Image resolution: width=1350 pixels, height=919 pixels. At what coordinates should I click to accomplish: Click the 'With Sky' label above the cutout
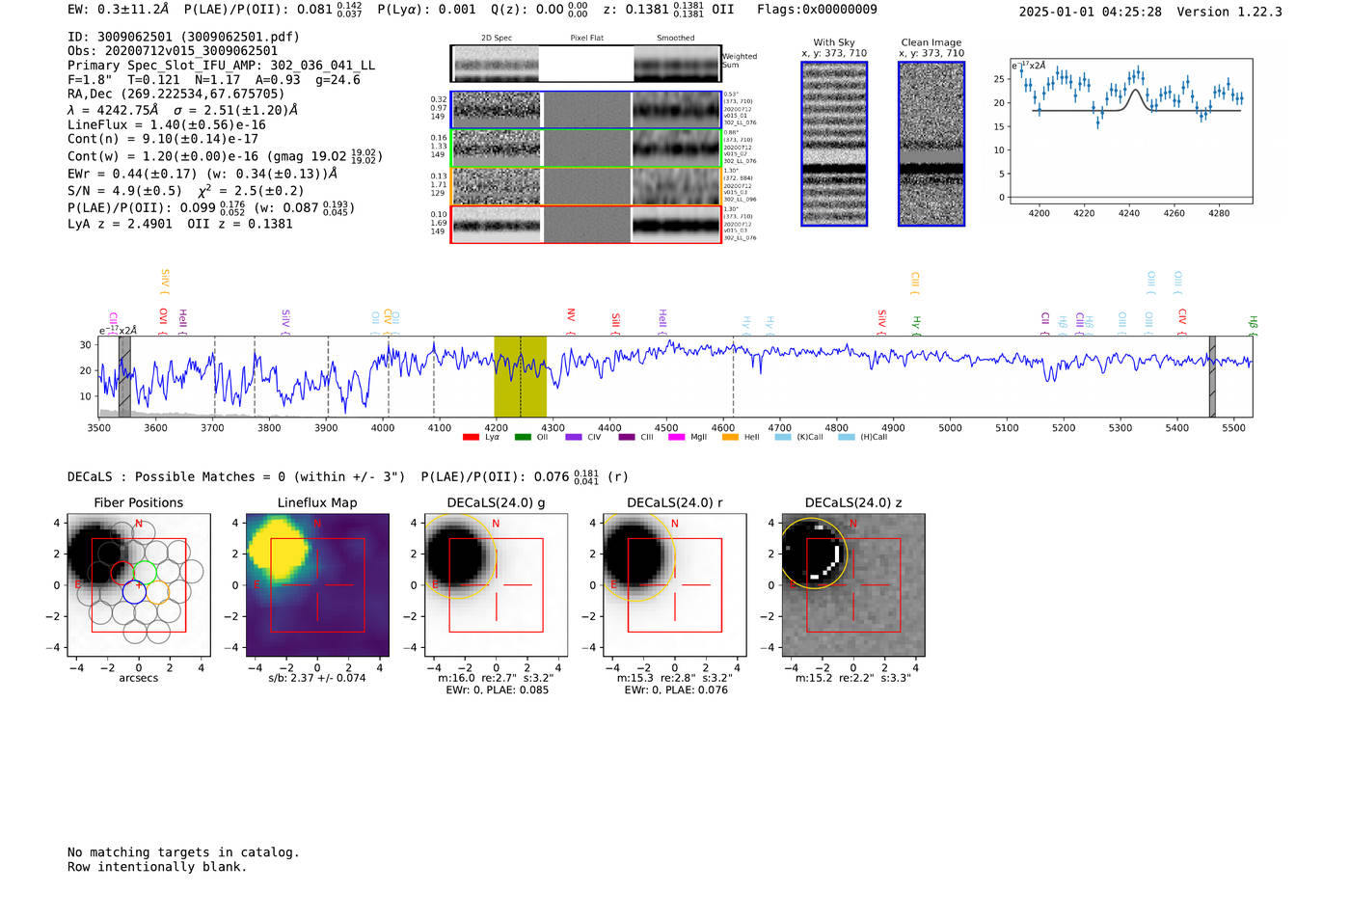[x=834, y=42]
